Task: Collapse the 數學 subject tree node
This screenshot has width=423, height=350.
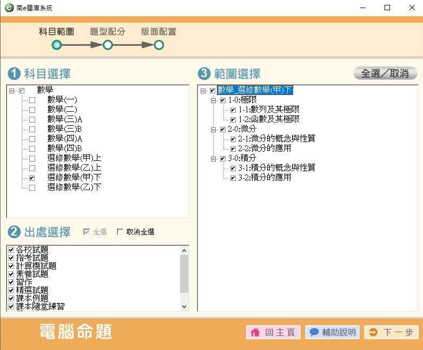Action: tap(11, 91)
